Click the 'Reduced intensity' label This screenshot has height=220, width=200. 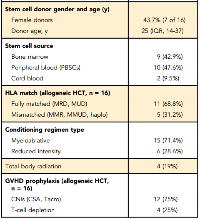(36, 151)
